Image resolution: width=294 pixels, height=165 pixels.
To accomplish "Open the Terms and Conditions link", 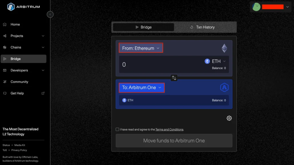I will click(169, 129).
